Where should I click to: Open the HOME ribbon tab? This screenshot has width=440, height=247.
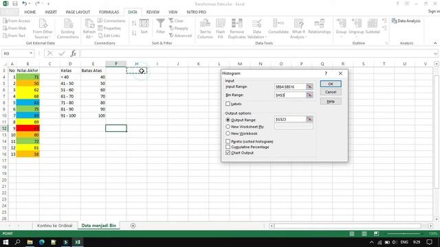click(30, 12)
